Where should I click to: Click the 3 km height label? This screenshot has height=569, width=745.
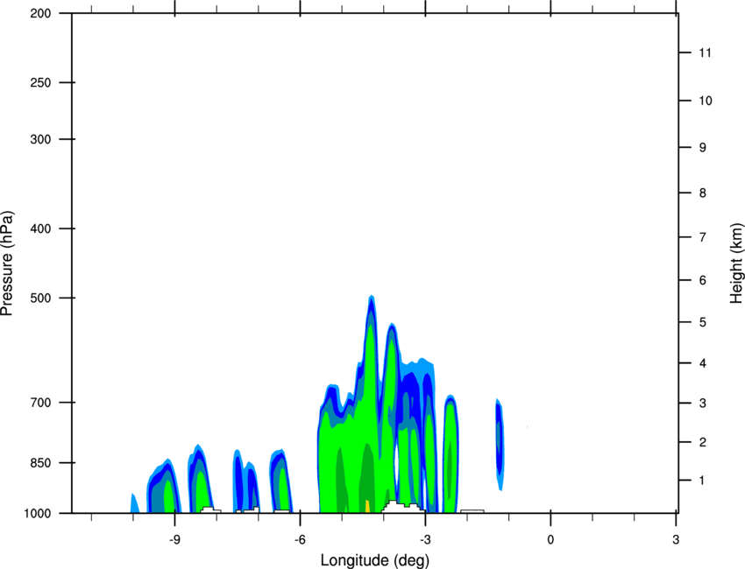coord(703,404)
